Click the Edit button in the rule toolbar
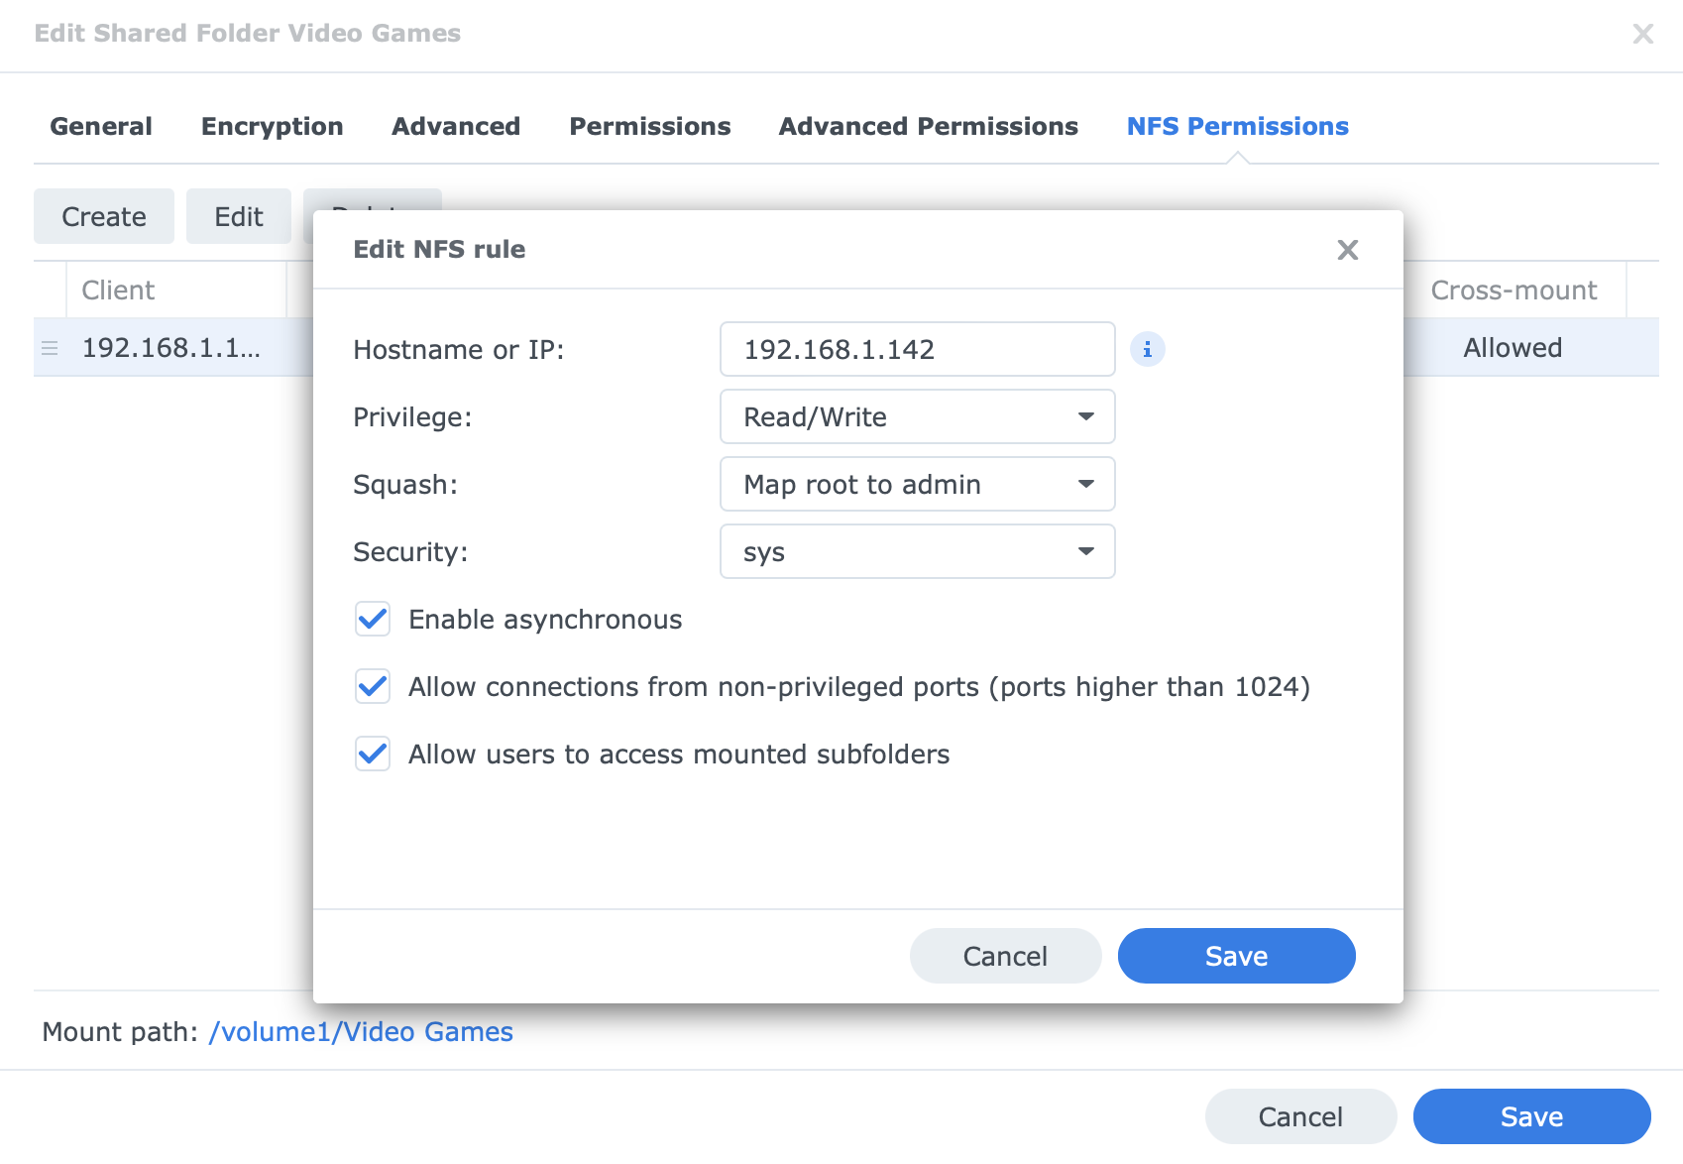1683x1164 pixels. coord(239,216)
